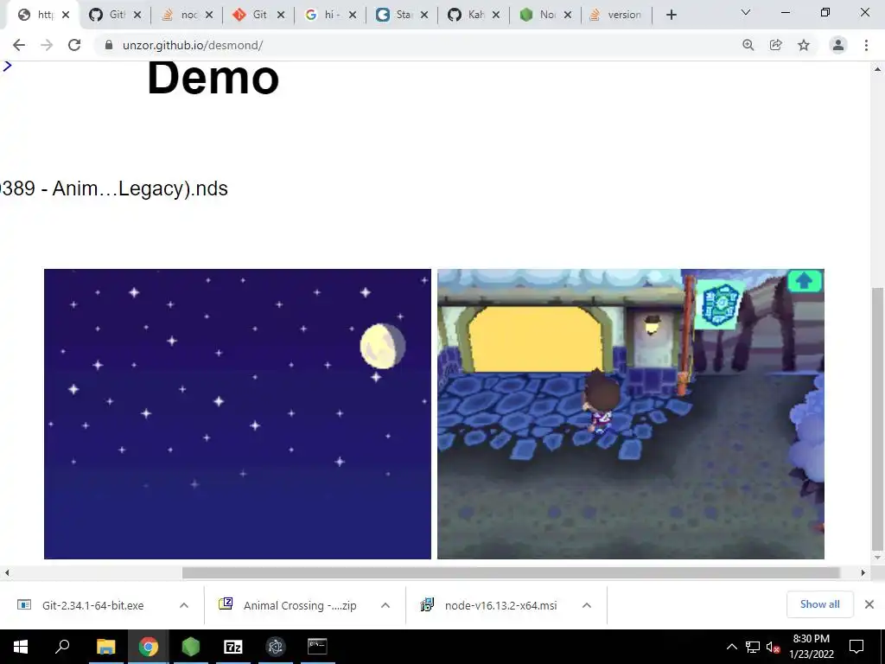The width and height of the screenshot is (885, 664).
Task: Close the active 'htt' tab
Action: click(66, 15)
